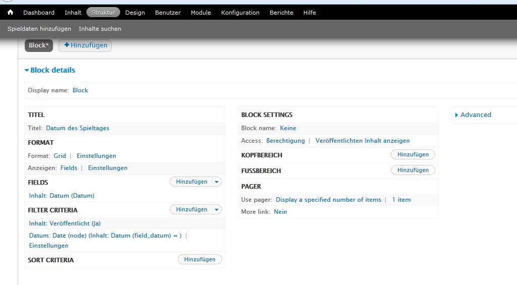Viewport: 517px width, 285px height.
Task: Click the title link Datum des Spieltages
Action: (77, 128)
